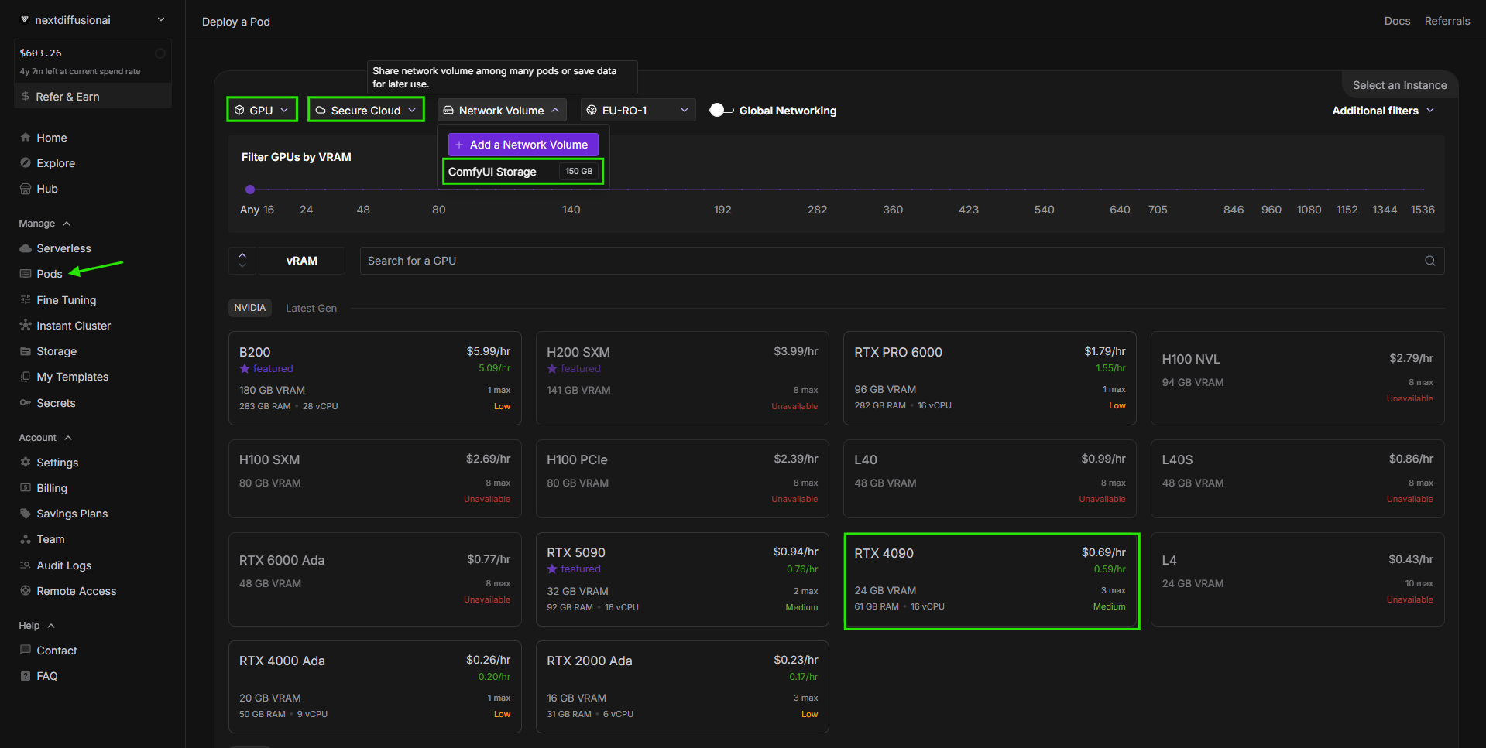Click the Storage drive icon
The height and width of the screenshot is (748, 1486).
coord(26,351)
